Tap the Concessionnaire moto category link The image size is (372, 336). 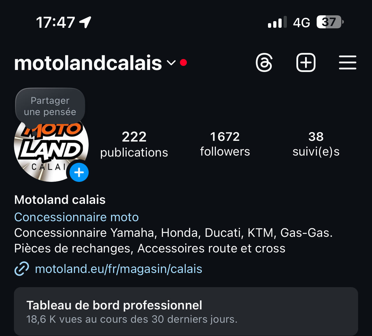(76, 217)
